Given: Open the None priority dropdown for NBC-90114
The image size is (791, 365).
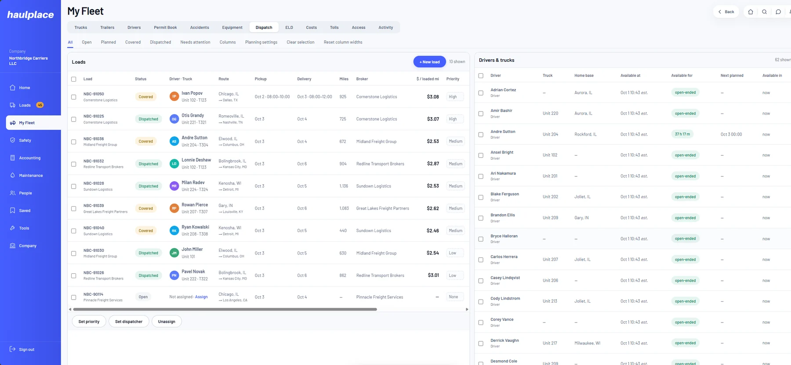Looking at the screenshot, I should tap(455, 297).
